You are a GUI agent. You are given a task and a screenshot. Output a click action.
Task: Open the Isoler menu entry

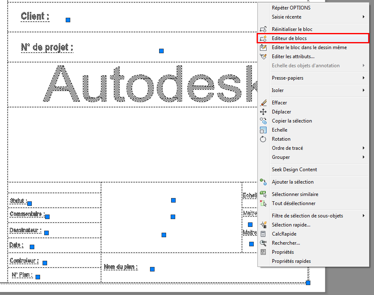click(x=313, y=90)
